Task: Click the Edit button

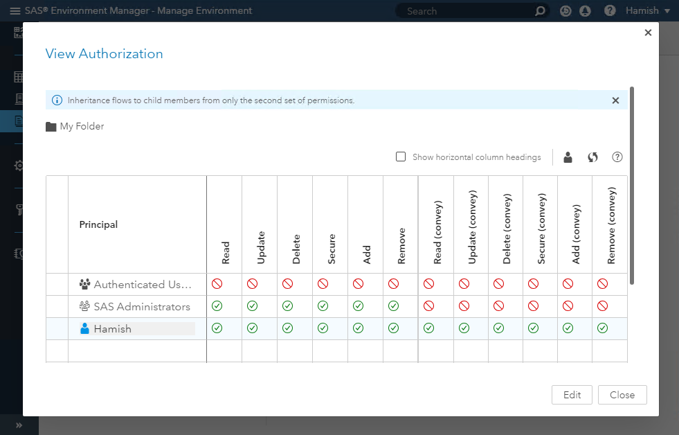Action: (x=572, y=395)
